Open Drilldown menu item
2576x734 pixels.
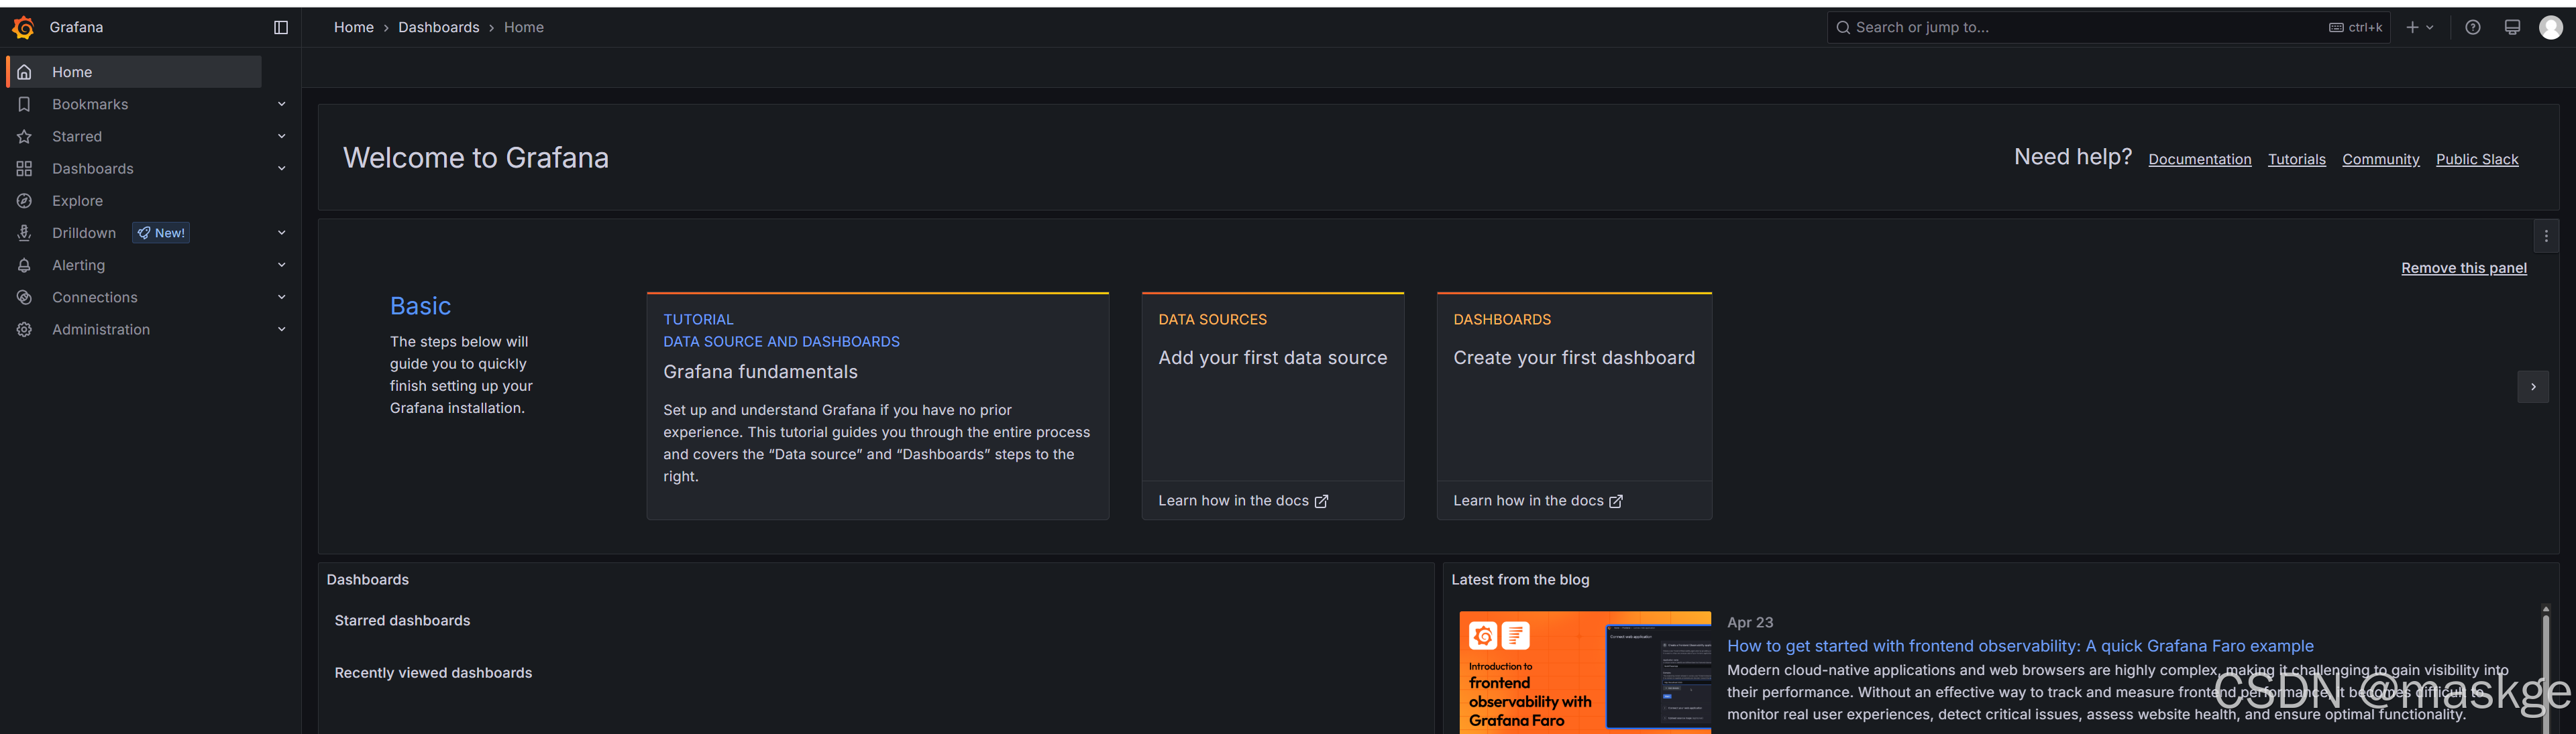[84, 233]
